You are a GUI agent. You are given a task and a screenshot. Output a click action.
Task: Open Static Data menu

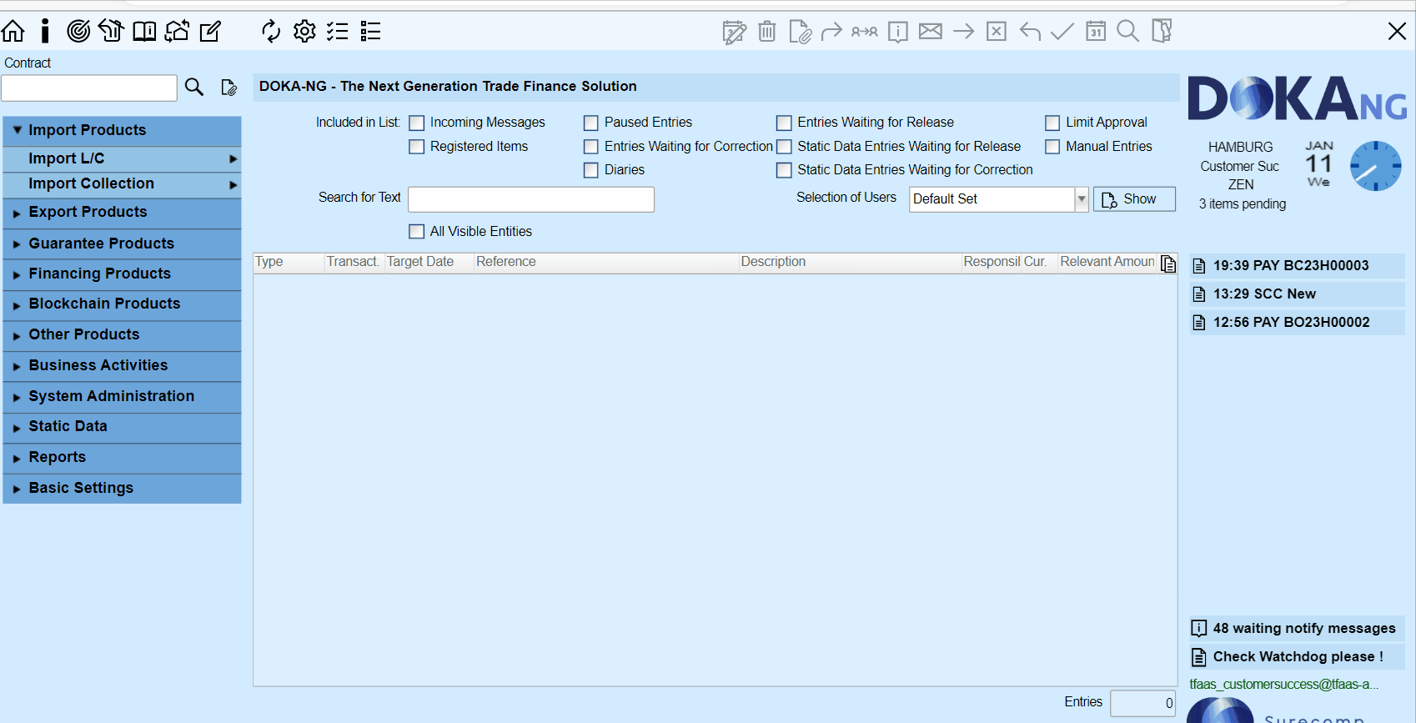point(123,427)
